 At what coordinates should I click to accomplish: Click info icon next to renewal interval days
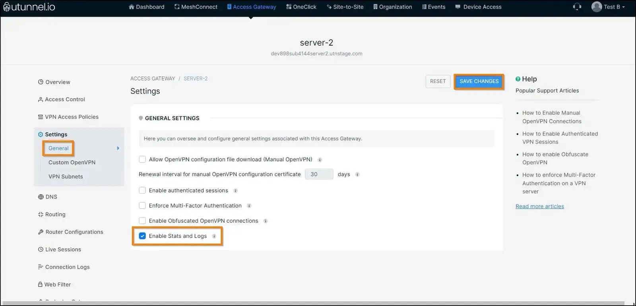click(357, 174)
